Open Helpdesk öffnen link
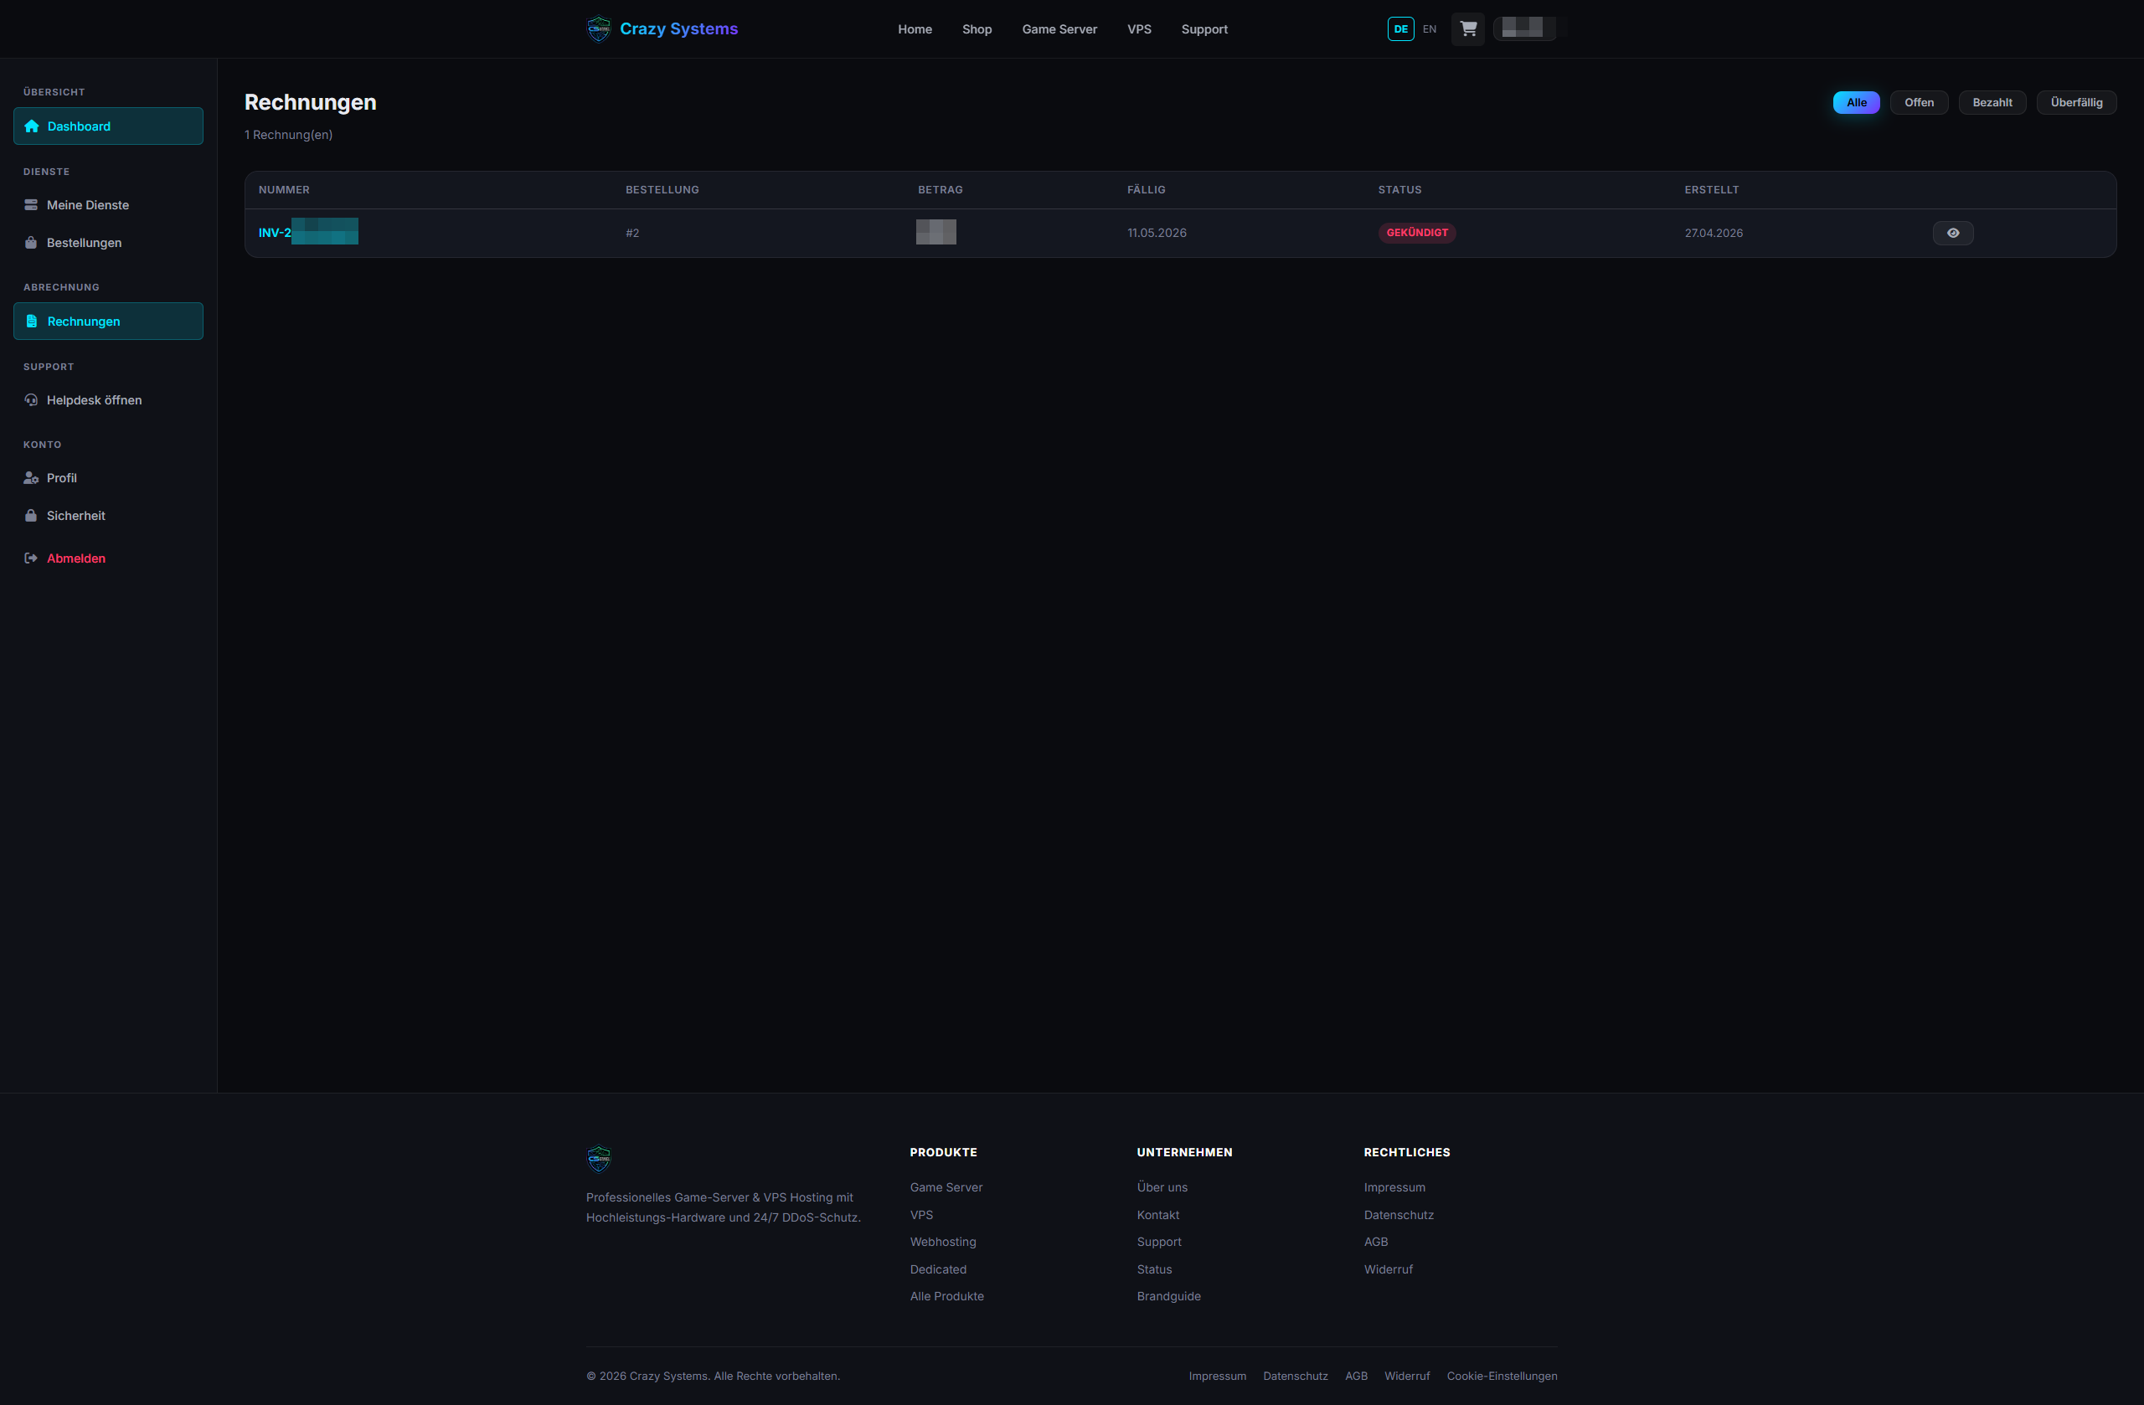This screenshot has width=2144, height=1405. (x=108, y=400)
